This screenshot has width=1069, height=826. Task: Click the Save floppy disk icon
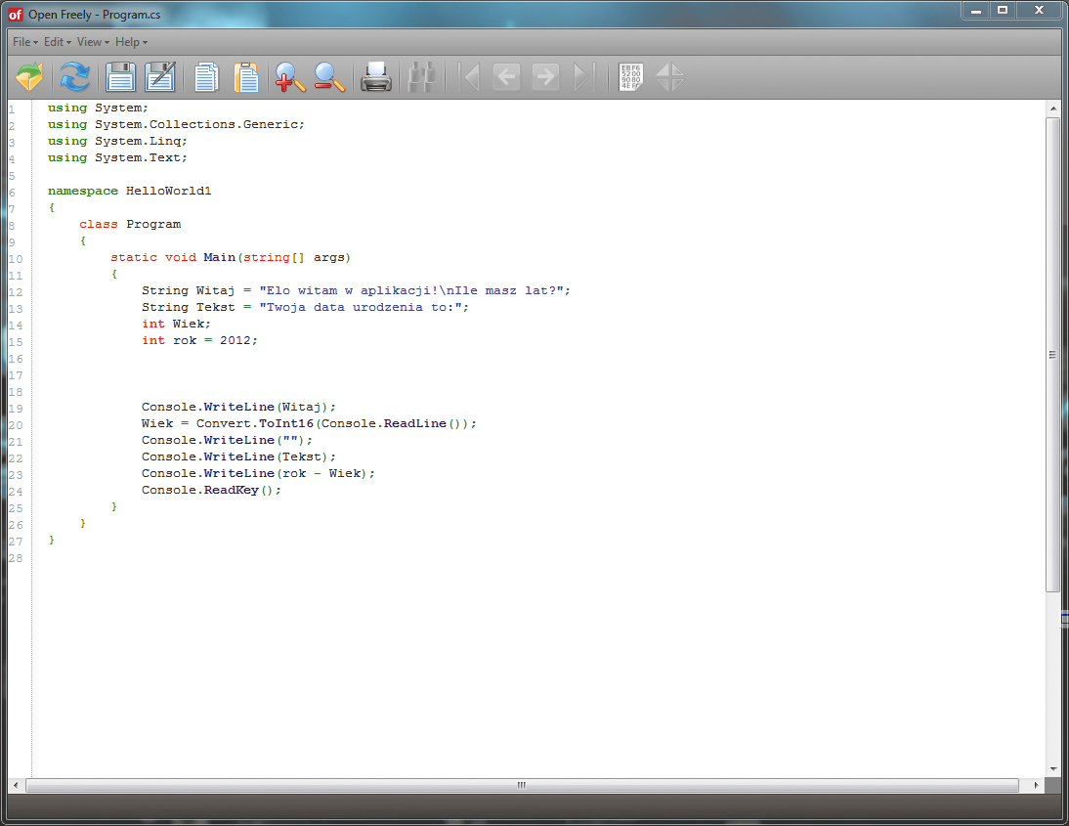[x=120, y=76]
